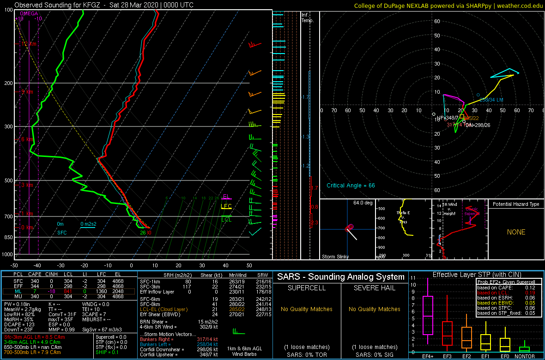Click the magenta EL level label
The width and height of the screenshot is (545, 360).
coord(226,196)
